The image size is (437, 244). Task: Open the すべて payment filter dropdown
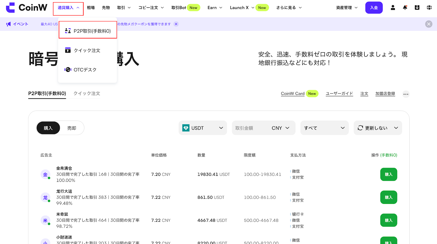pos(324,128)
